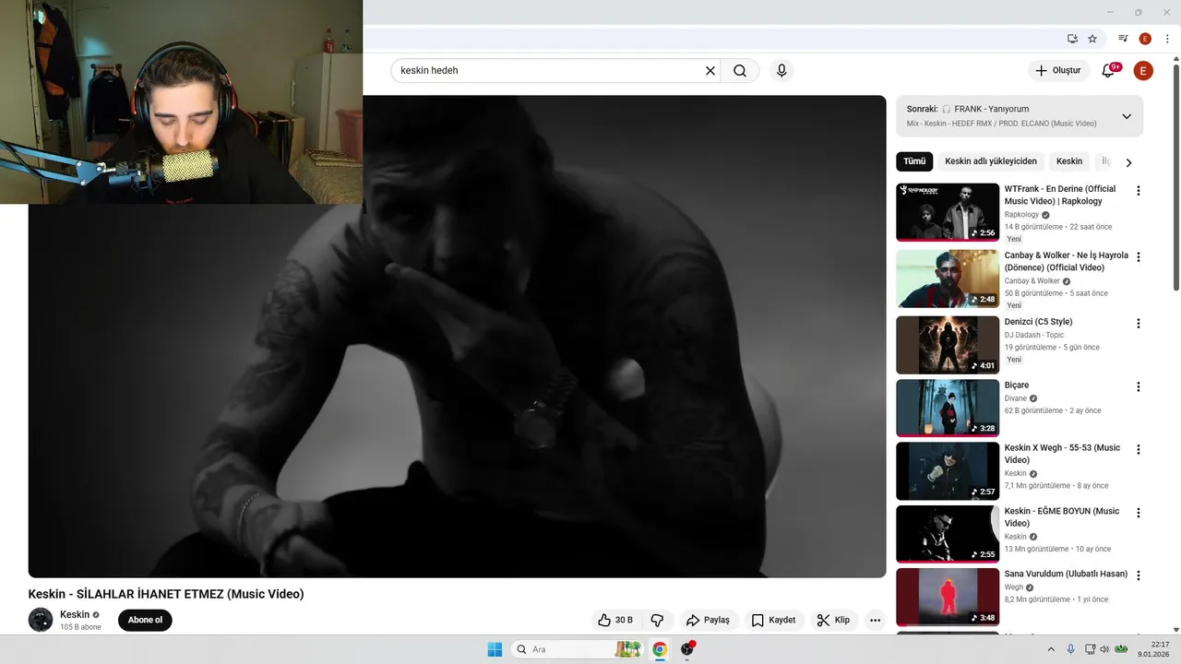Open volume control in system tray
1181x664 pixels.
tap(1104, 649)
